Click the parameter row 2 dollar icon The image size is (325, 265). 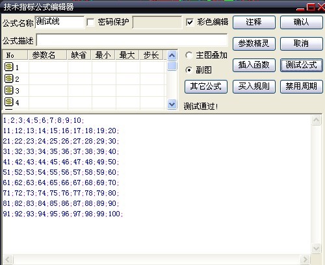click(9, 79)
